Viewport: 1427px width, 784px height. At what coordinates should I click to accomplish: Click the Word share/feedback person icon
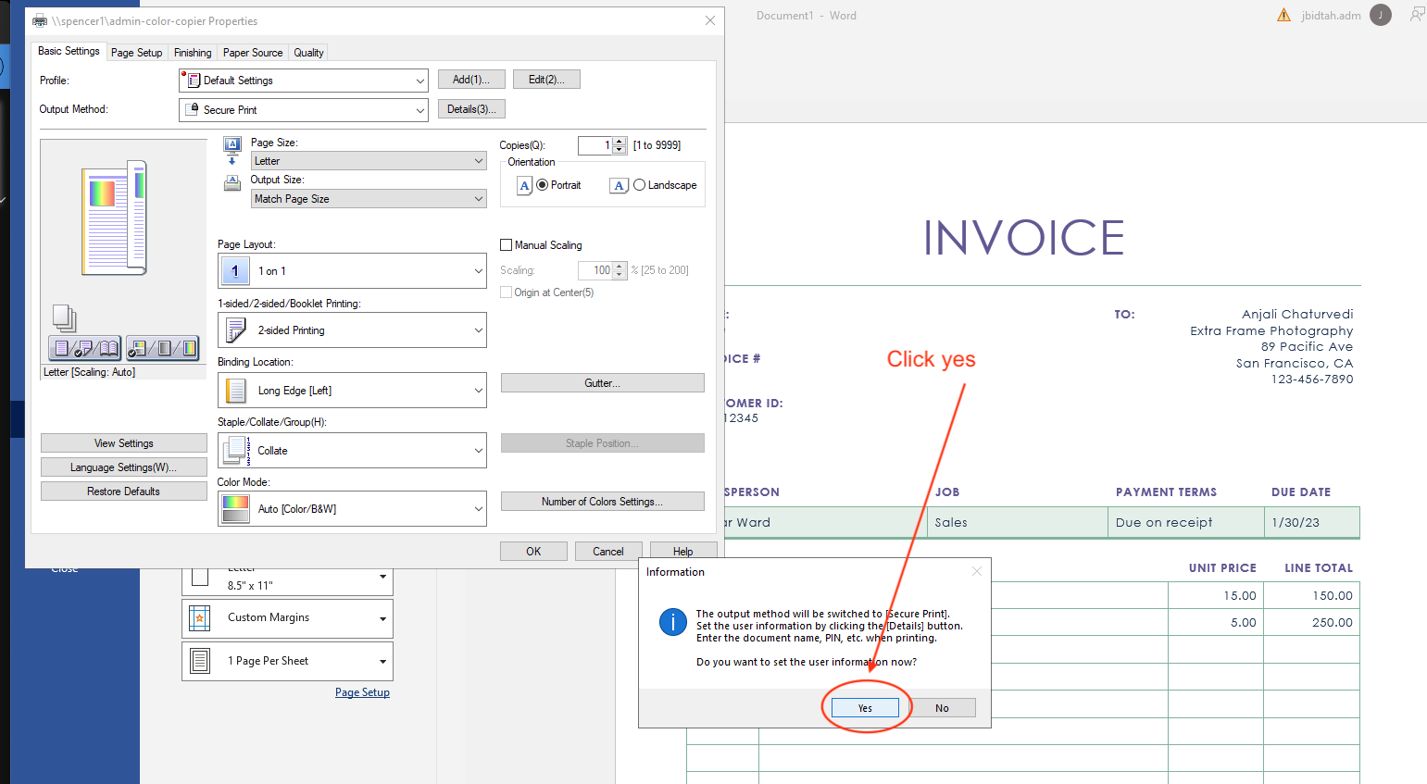tap(1417, 14)
